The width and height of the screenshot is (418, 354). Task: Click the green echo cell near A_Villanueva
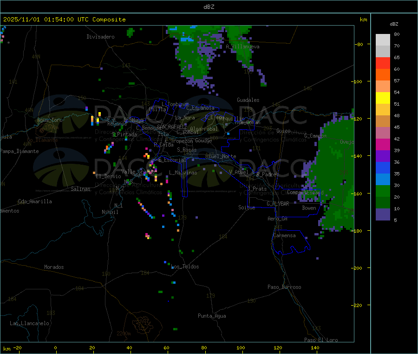[240, 46]
